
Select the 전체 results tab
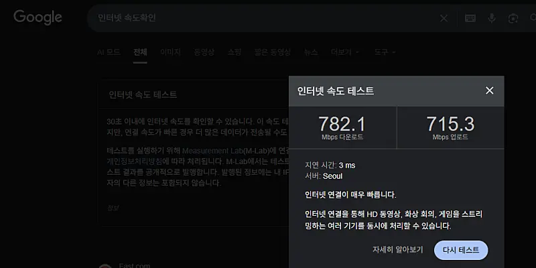point(140,52)
